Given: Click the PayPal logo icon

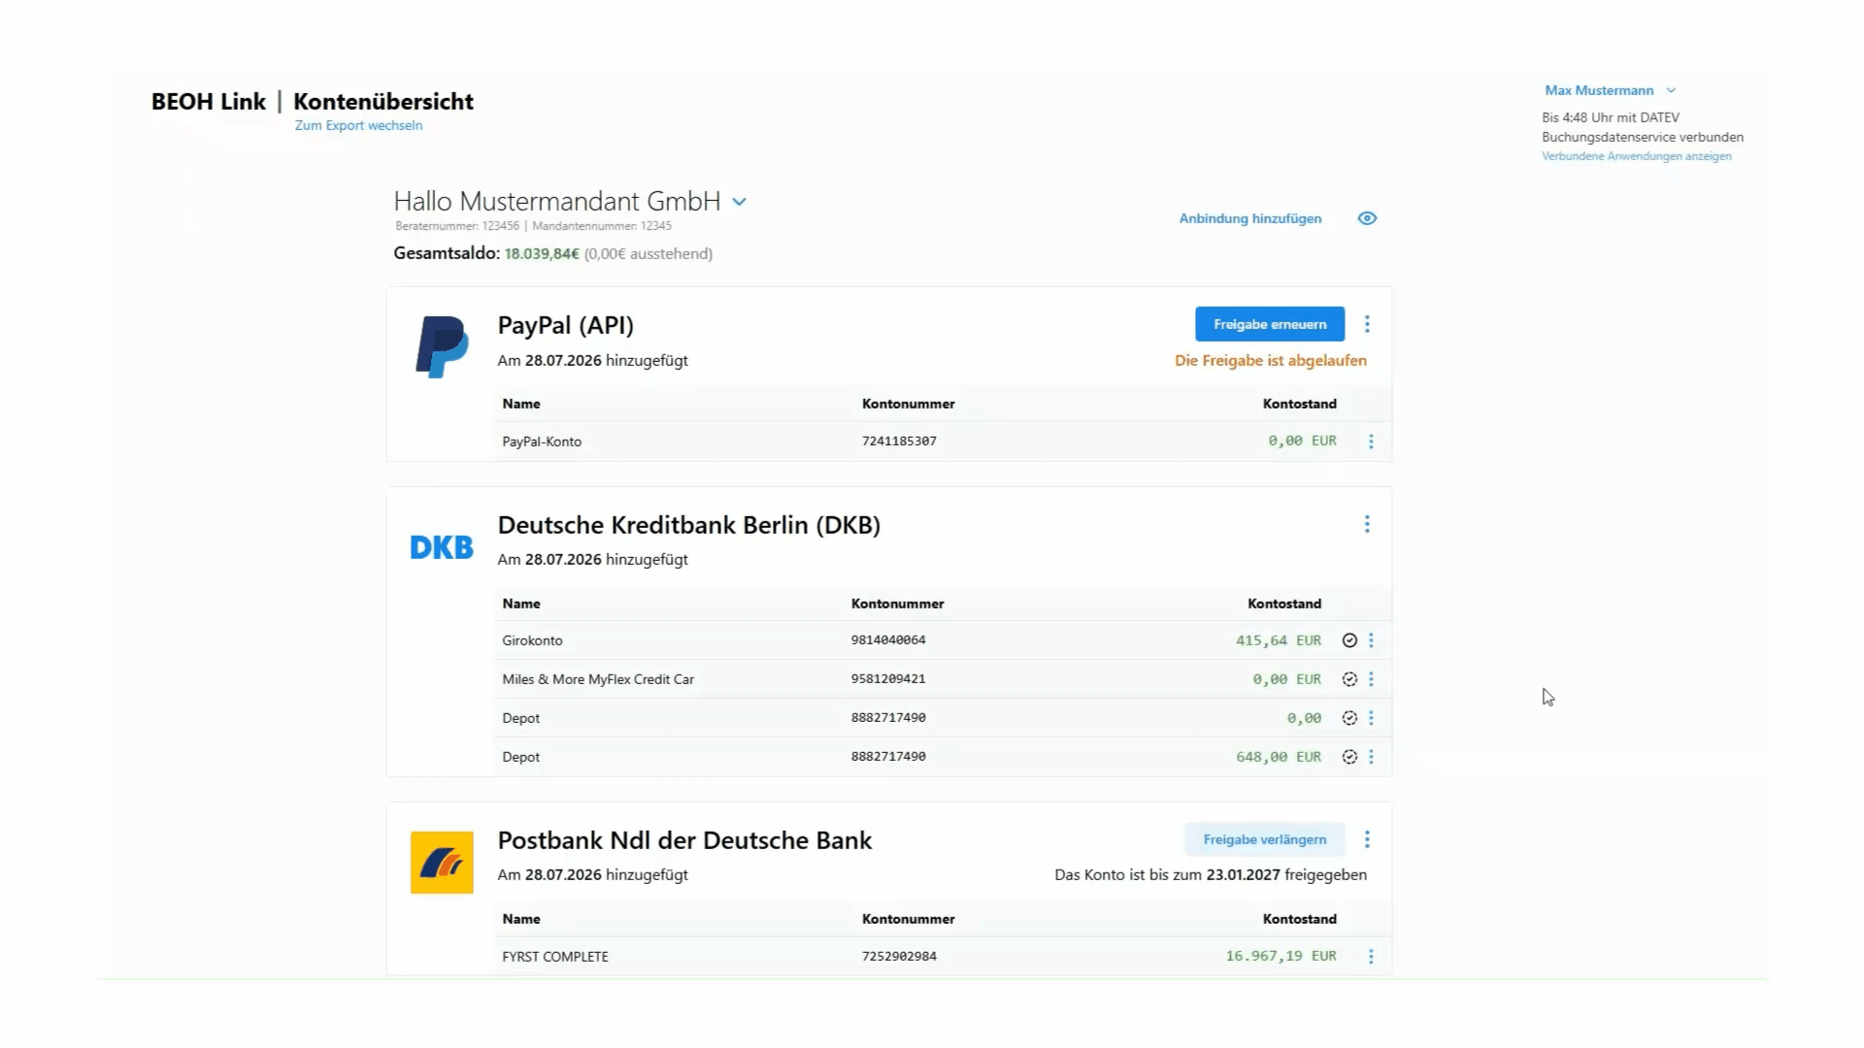Looking at the screenshot, I should (442, 346).
